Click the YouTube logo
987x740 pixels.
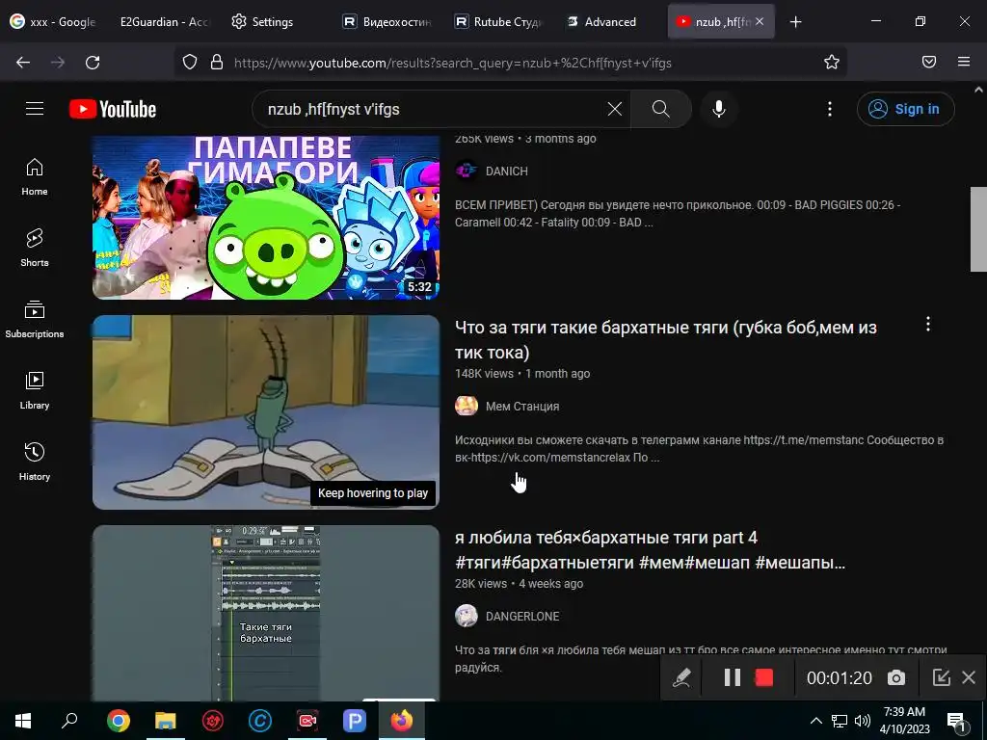113,109
